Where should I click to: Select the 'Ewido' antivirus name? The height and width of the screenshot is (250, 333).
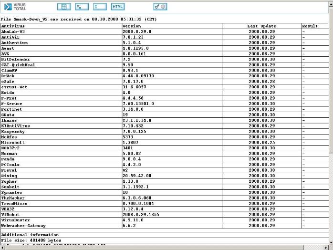coord(8,93)
